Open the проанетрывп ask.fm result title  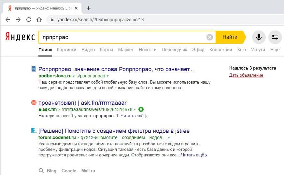click(x=82, y=103)
